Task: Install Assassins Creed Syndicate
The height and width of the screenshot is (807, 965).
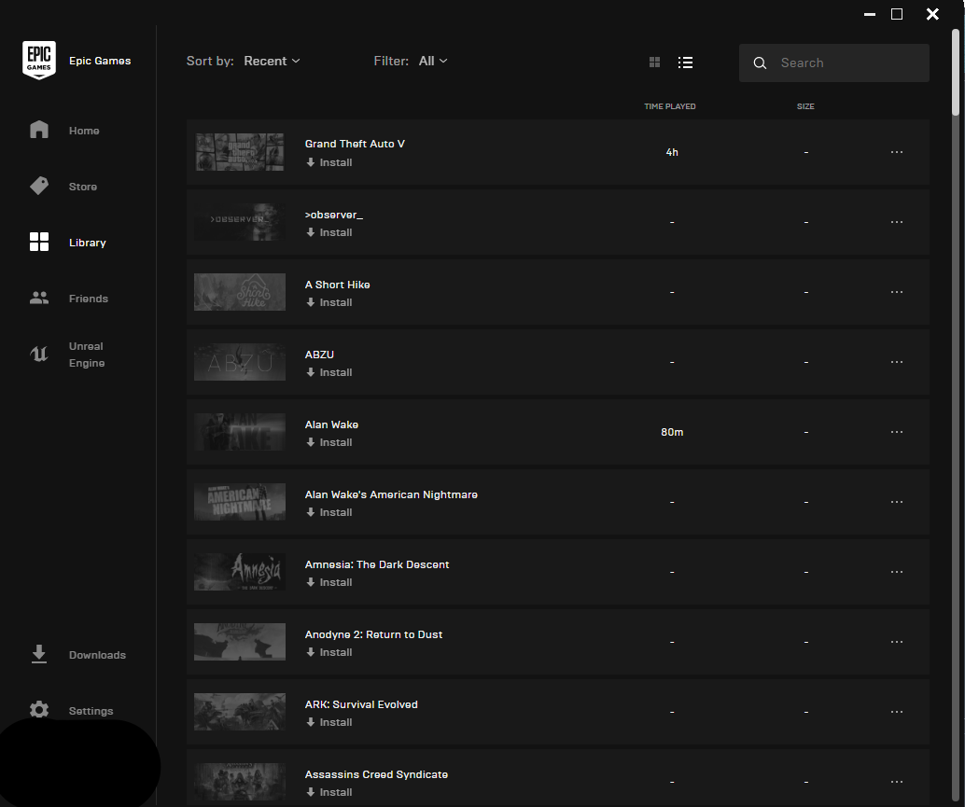Action: coord(329,792)
